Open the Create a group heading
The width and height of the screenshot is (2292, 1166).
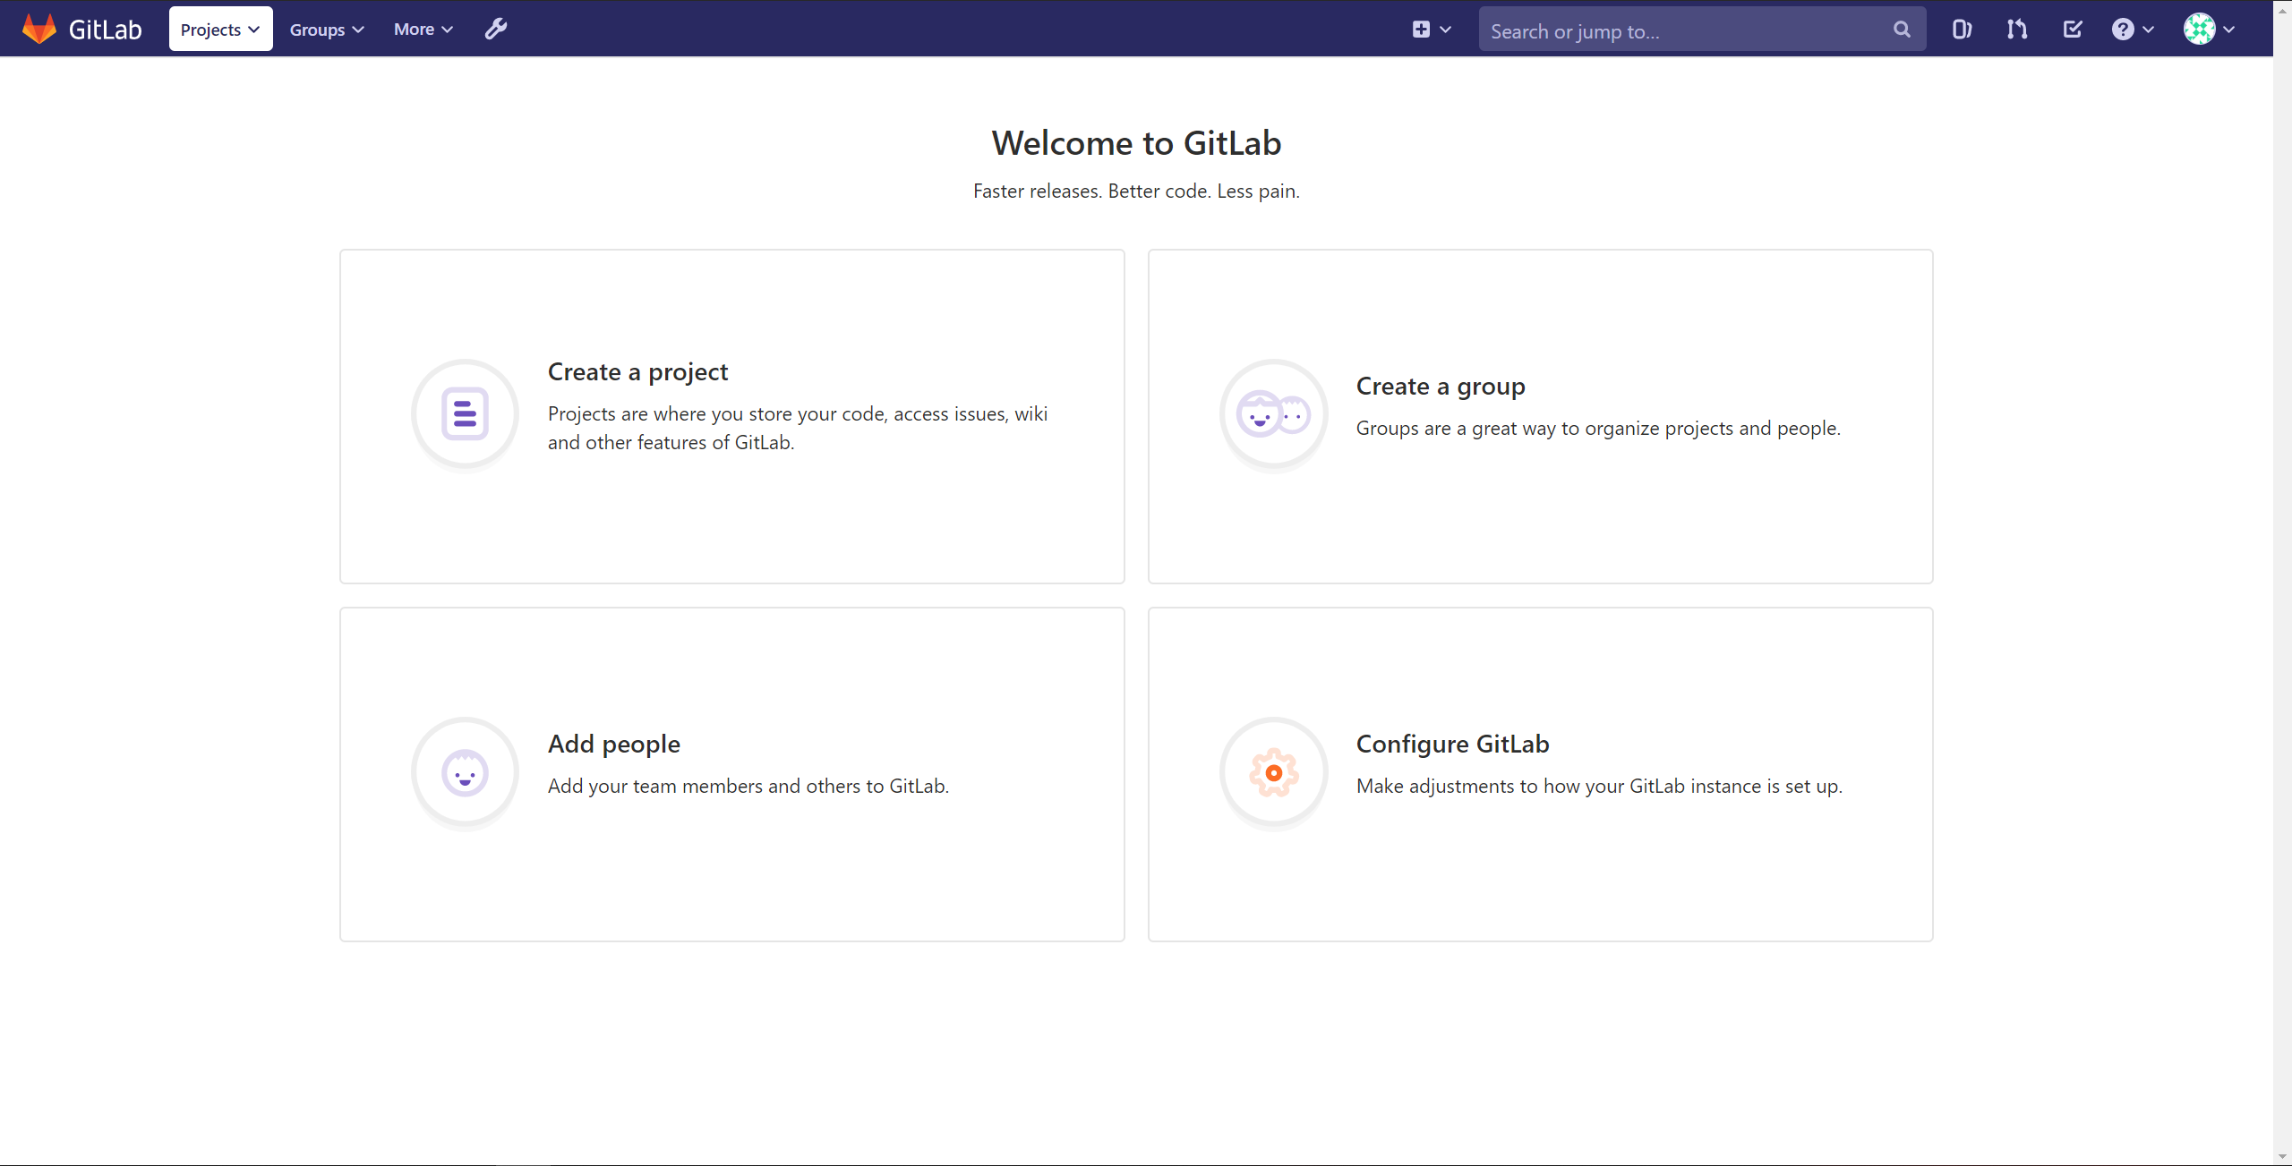[1441, 386]
